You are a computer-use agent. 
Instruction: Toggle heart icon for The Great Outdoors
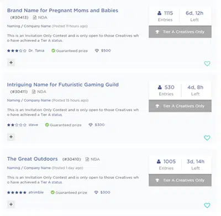[207, 206]
